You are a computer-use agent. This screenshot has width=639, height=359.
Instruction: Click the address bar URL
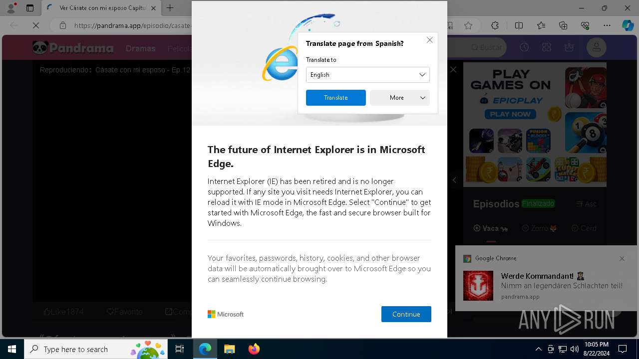132,25
